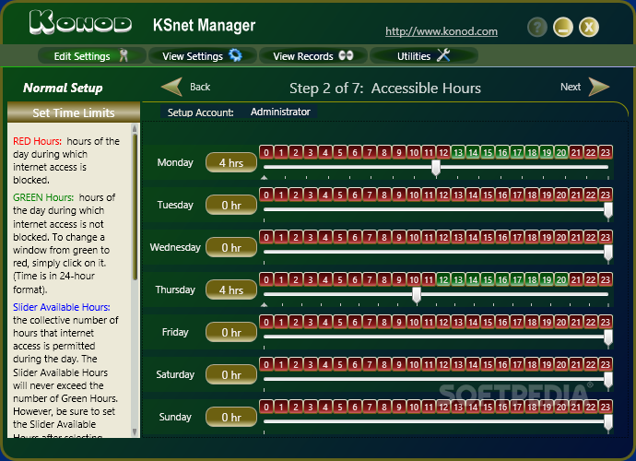Toggle hour 13 on Monday
Viewport: 636px width, 461px height.
pyautogui.click(x=458, y=152)
